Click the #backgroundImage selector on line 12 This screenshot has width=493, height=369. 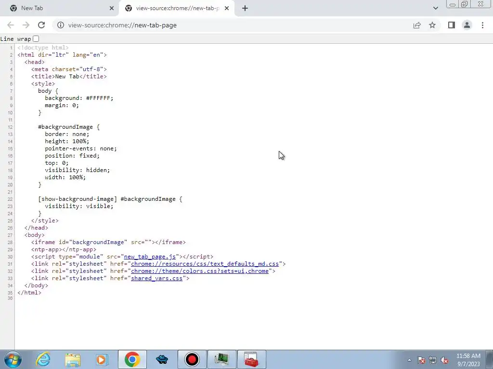tap(65, 127)
